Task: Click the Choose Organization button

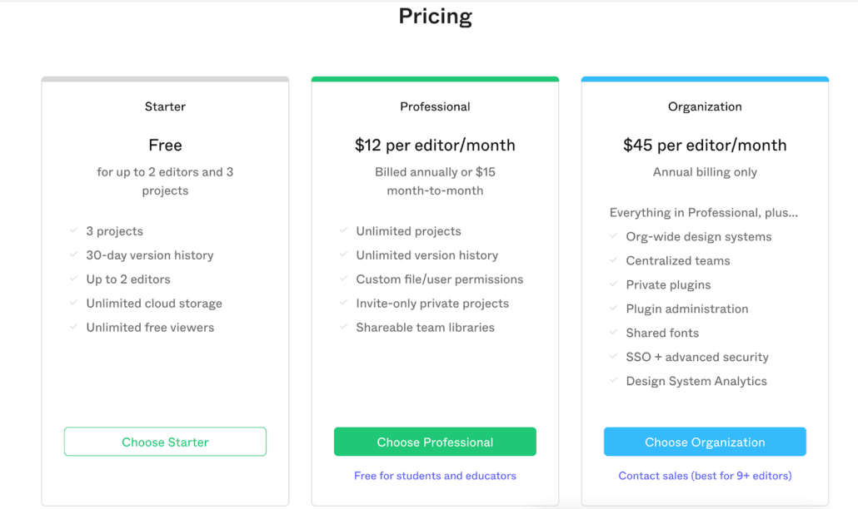Action: point(705,442)
